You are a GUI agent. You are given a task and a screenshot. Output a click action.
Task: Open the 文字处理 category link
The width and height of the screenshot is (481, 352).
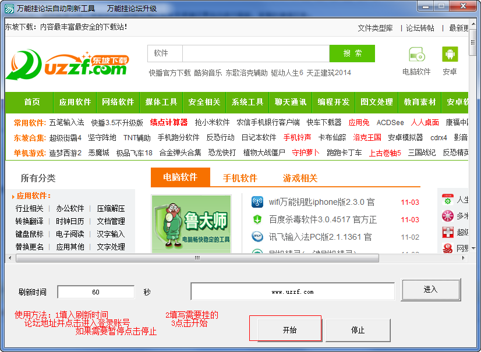point(111,247)
